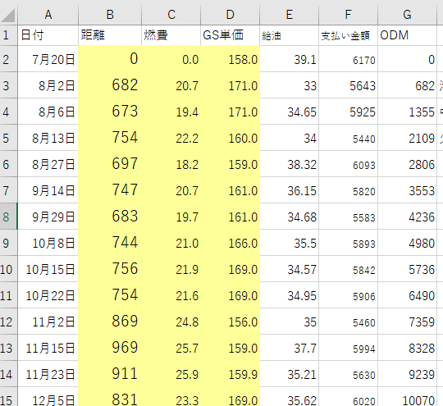This screenshot has width=443, height=406.
Task: Click the select-all corner triangle
Action: coord(8,15)
